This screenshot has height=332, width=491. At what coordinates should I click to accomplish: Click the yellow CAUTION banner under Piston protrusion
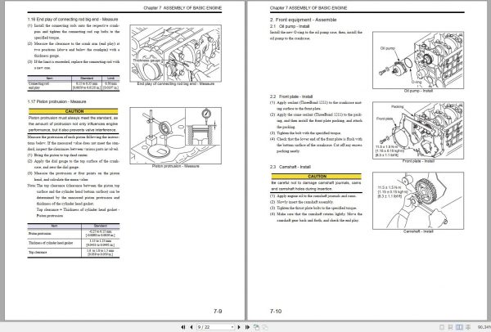(74, 111)
